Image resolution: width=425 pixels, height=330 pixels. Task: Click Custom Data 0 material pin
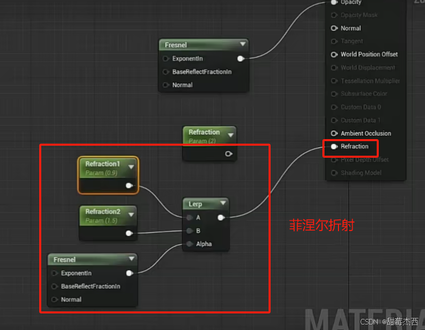[x=334, y=107]
